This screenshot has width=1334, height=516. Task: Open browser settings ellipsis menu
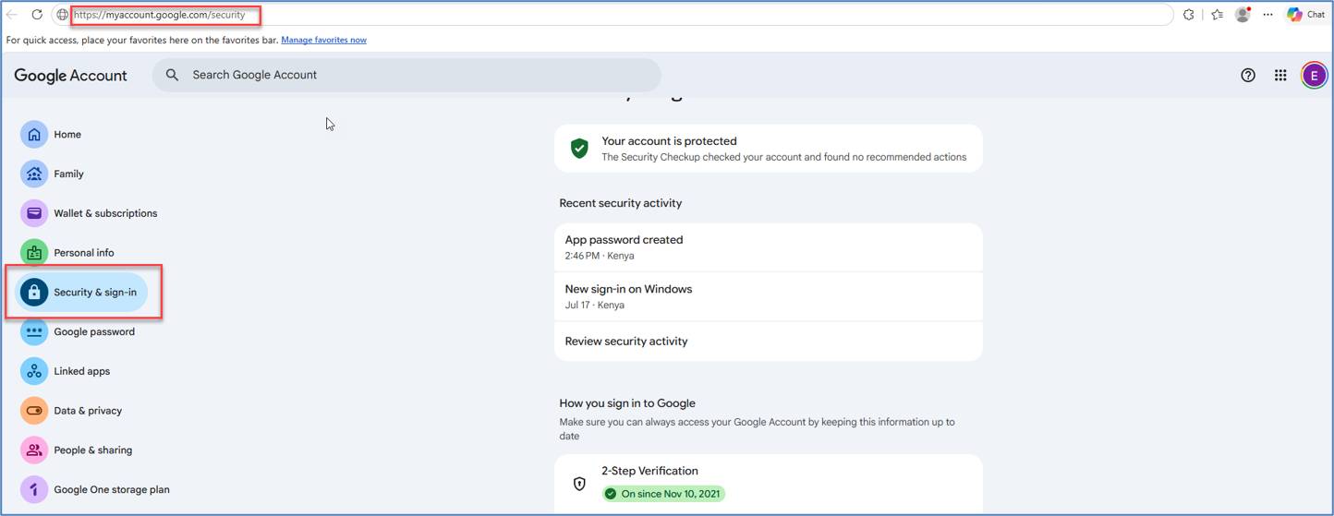1267,15
